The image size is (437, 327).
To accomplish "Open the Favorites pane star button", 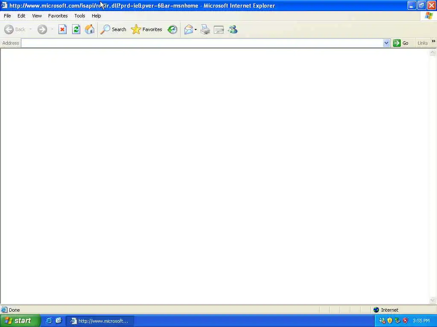I will pyautogui.click(x=147, y=29).
